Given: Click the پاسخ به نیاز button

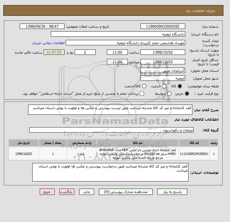Looking at the screenshot, I should coord(172,192).
